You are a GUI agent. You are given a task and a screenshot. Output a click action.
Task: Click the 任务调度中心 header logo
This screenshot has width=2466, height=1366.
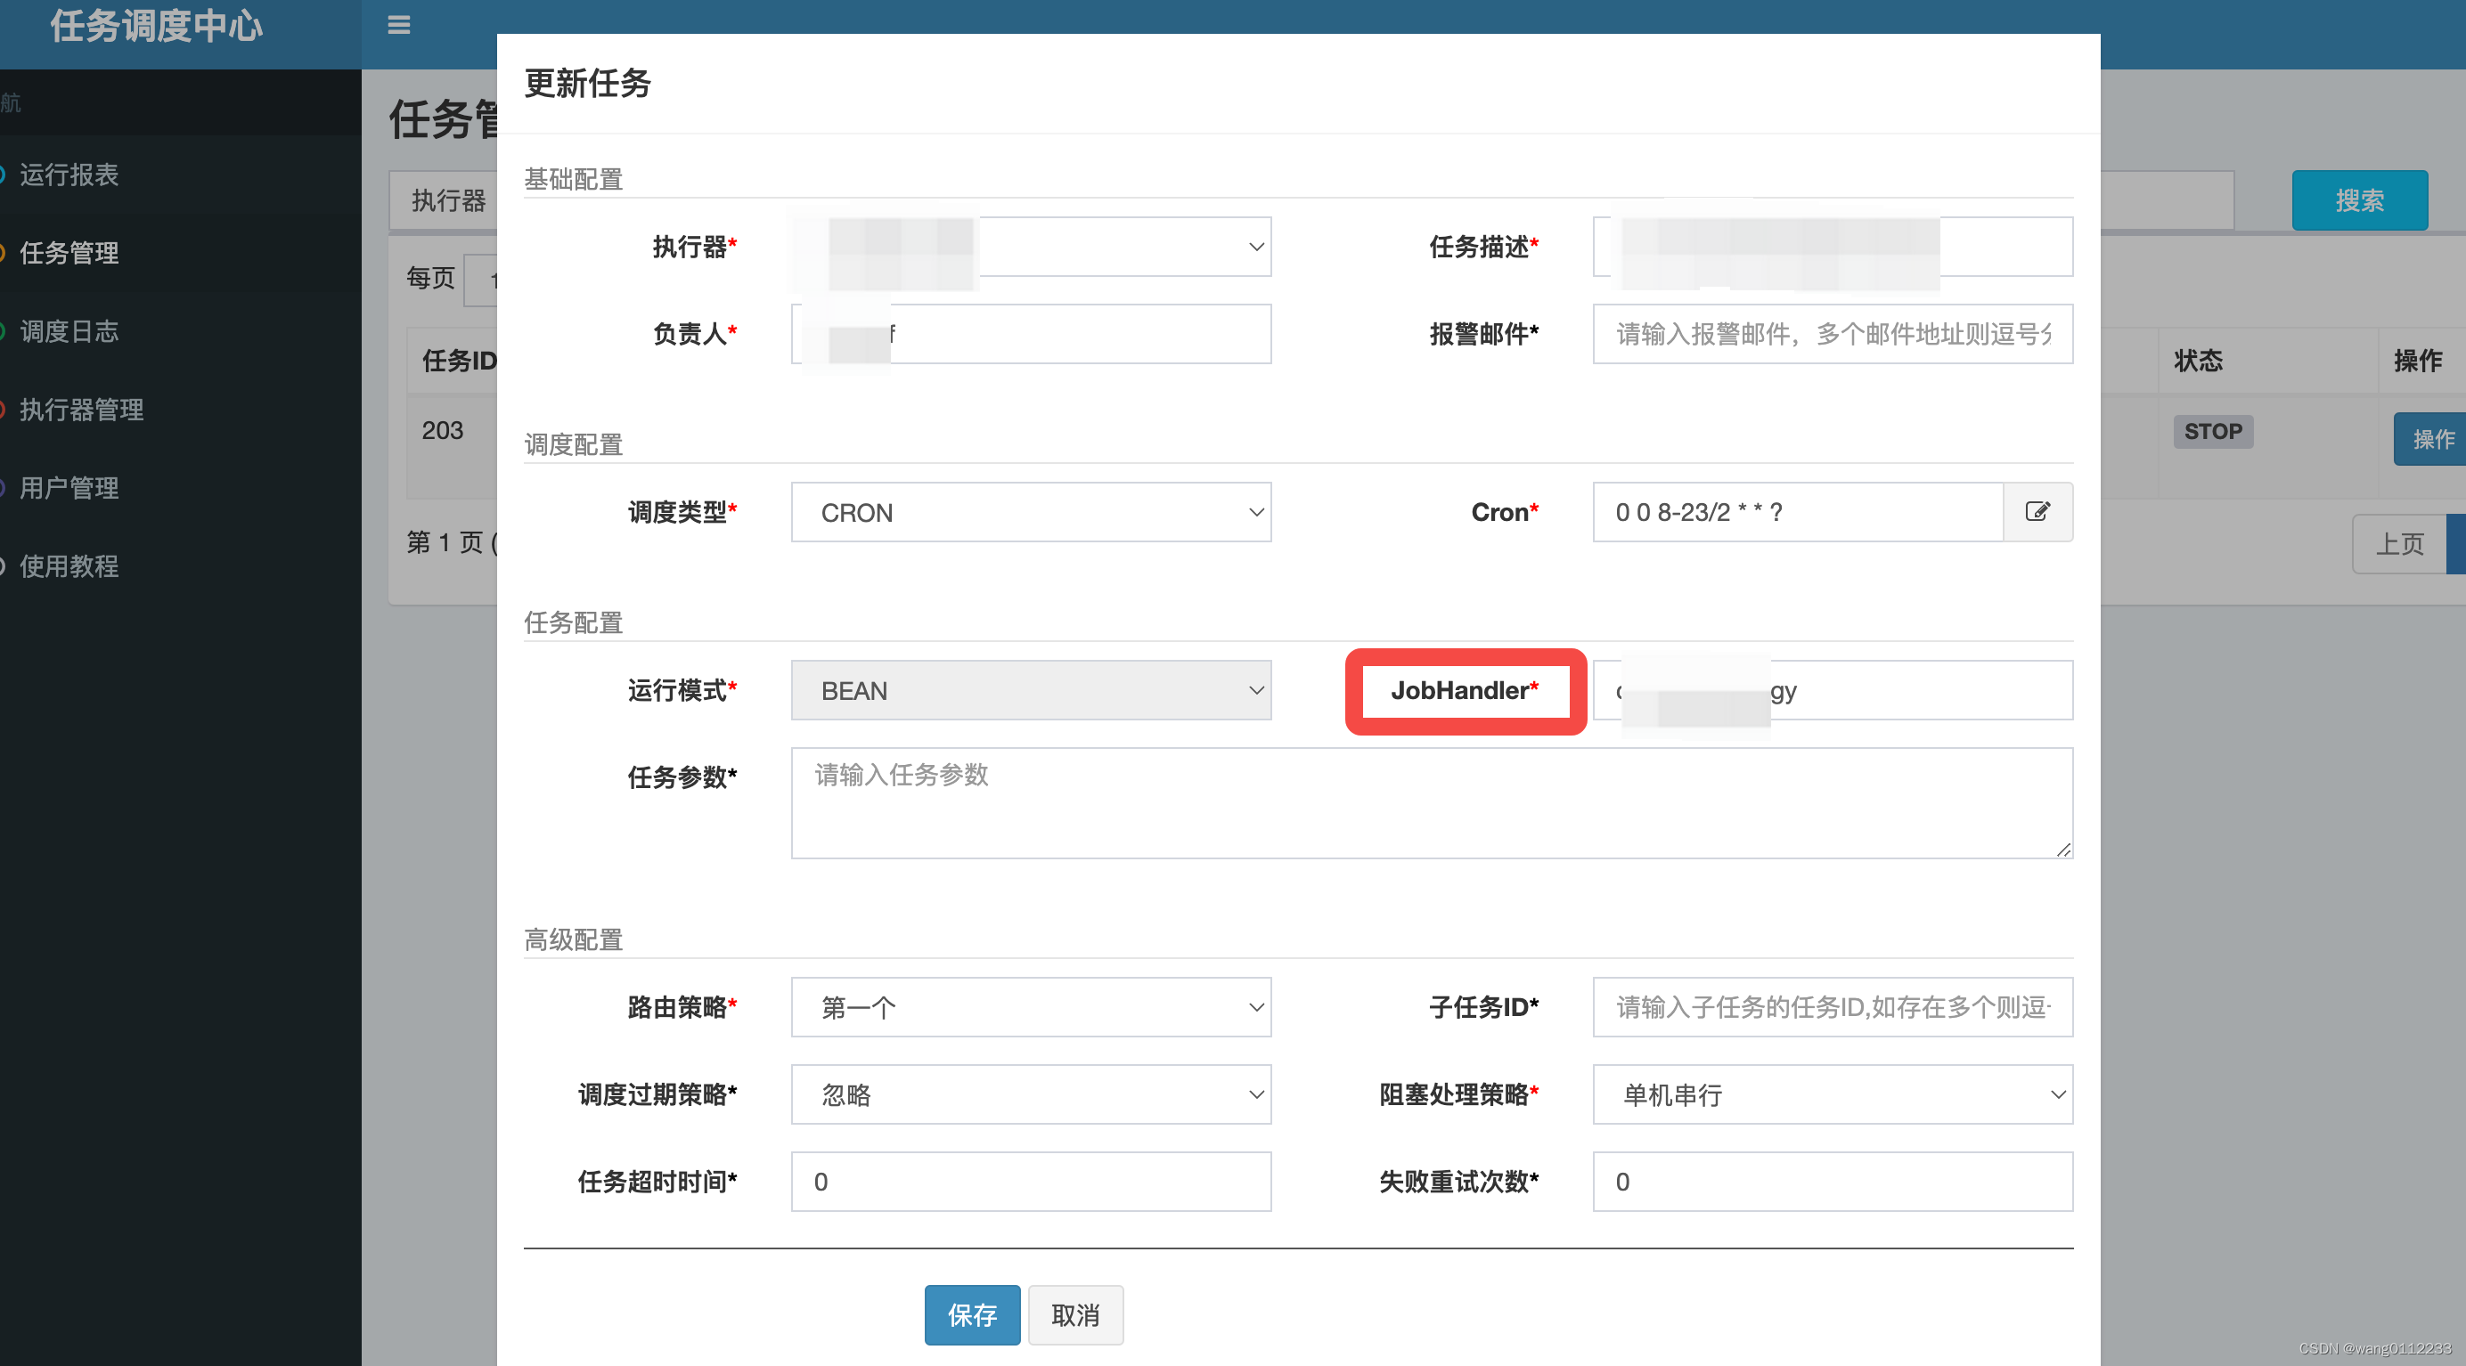[157, 26]
